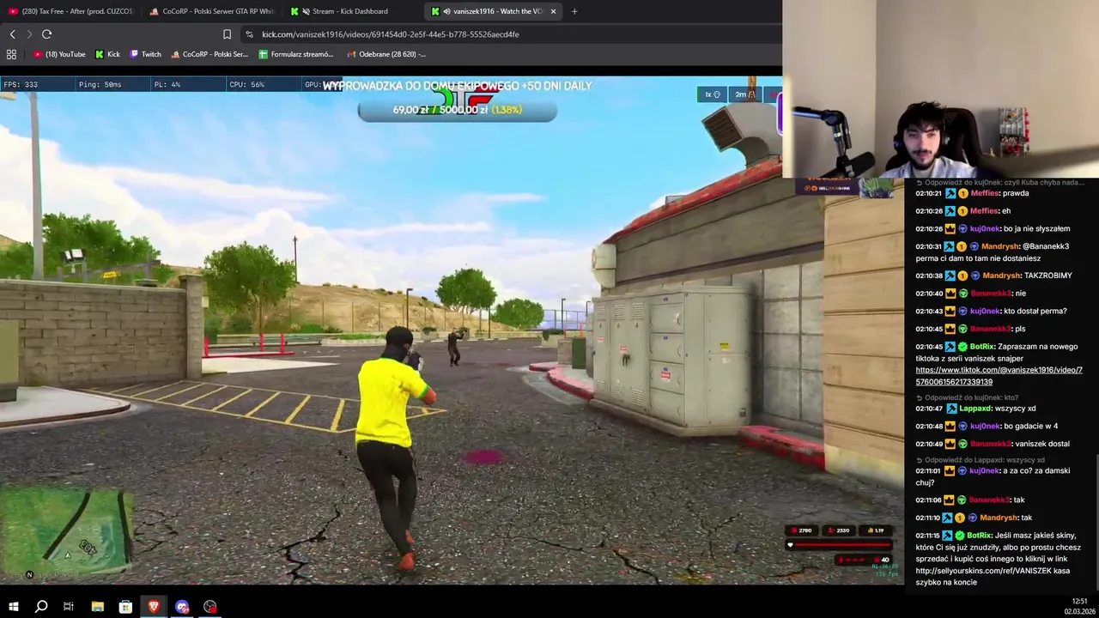Click username kuj0nek on 'kto dostał perma?'
Screen dimensions: 1099x618
[x=985, y=311]
